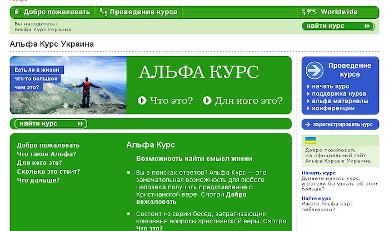Viewport: 389px width, 231px height.
Task: Select конференции in the blue panel
Action: click(333, 108)
